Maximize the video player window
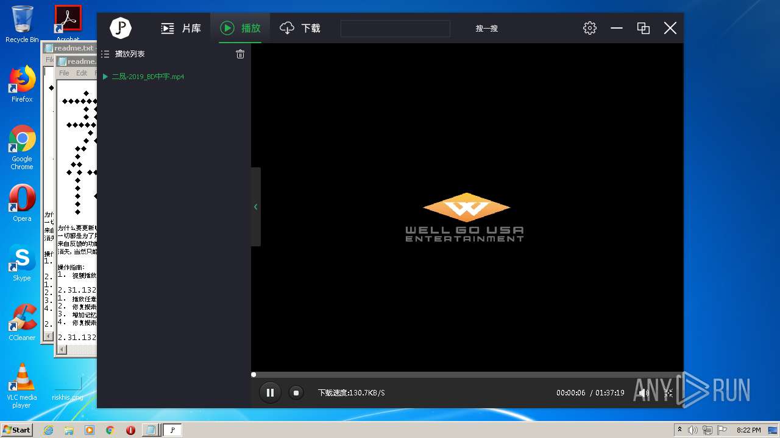This screenshot has width=780, height=438. point(643,28)
